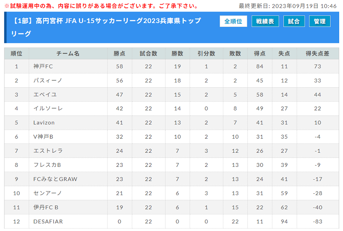Select team name Lavizon
The height and width of the screenshot is (231, 343).
[x=44, y=123]
